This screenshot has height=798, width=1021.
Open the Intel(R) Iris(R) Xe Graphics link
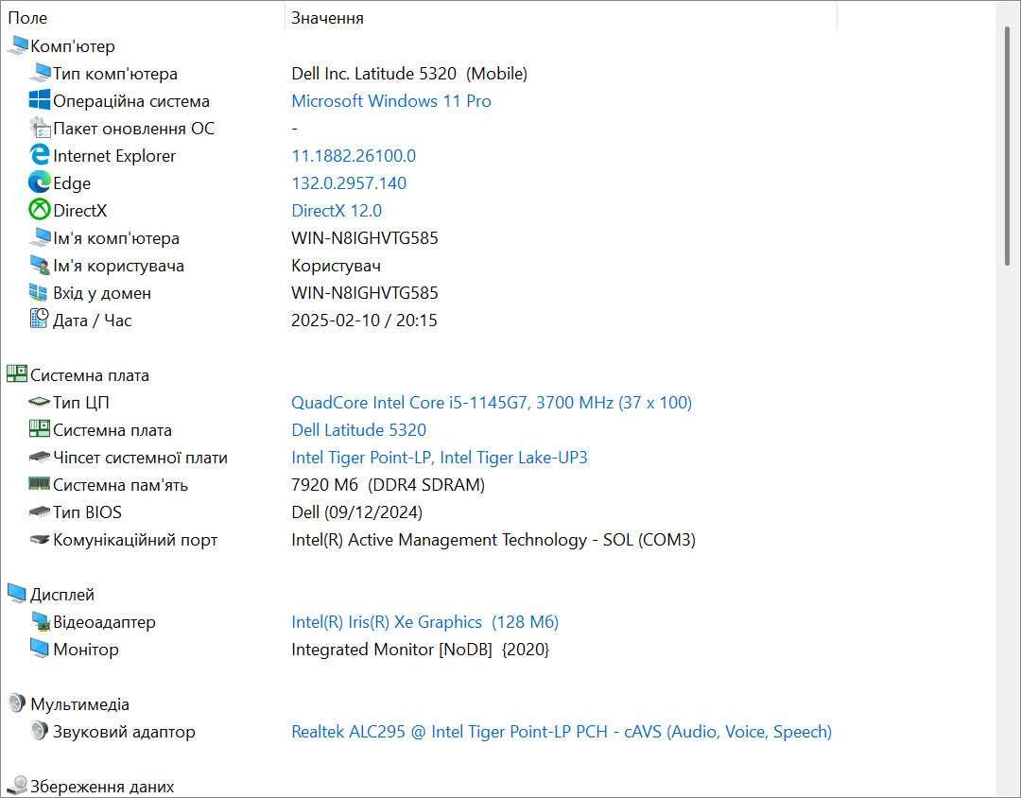click(x=425, y=622)
